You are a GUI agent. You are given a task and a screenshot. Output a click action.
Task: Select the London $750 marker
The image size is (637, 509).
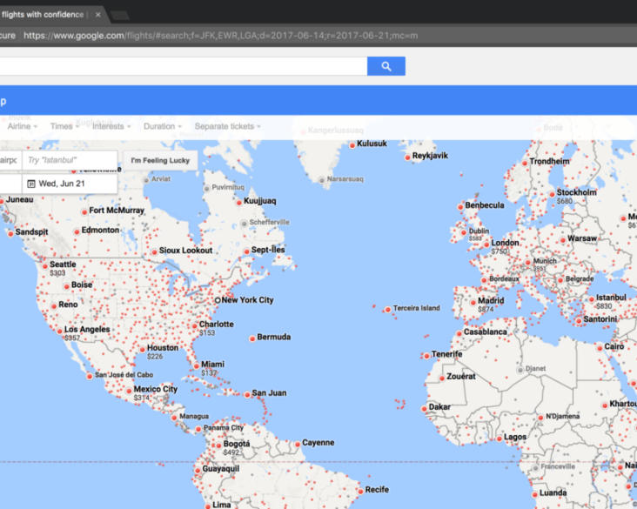pyautogui.click(x=486, y=244)
